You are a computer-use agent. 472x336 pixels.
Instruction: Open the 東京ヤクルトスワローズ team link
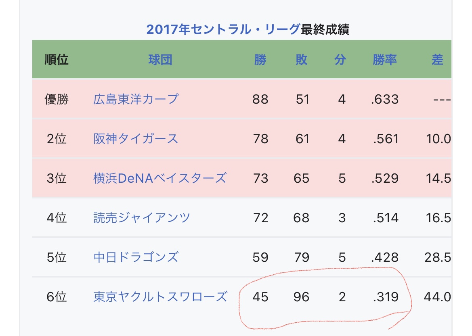(x=160, y=297)
